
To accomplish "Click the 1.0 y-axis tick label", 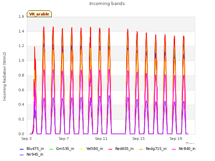I will click(x=21, y=61).
